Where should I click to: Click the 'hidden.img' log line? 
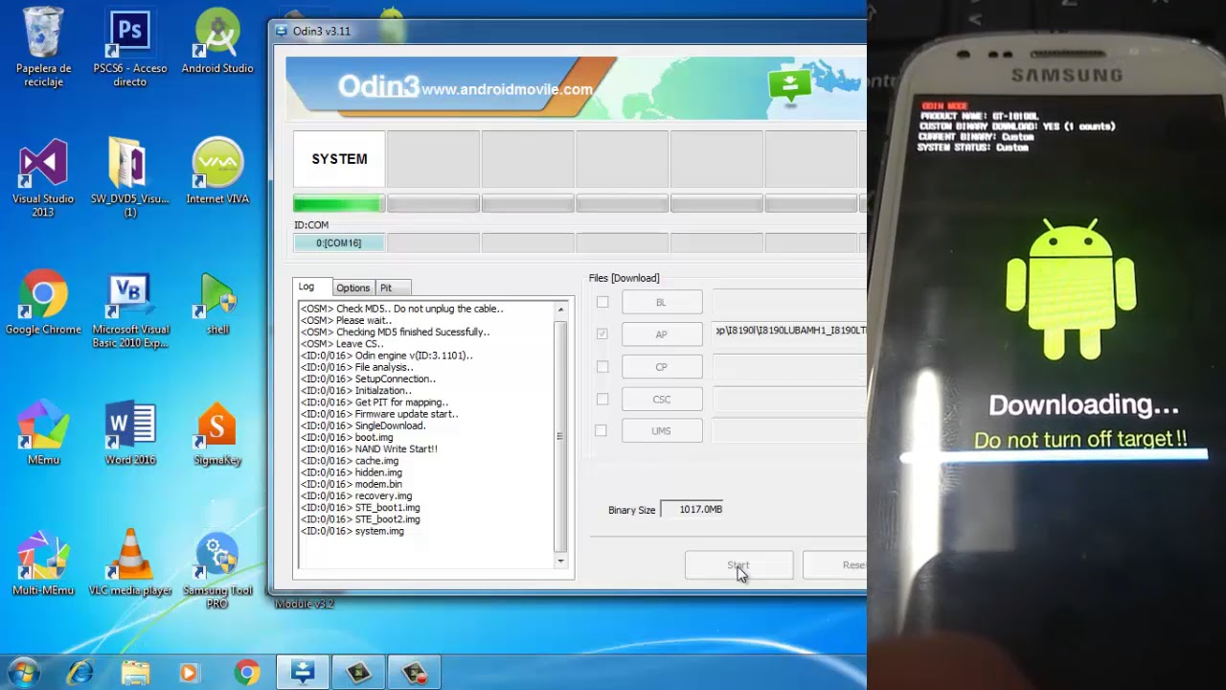click(x=352, y=472)
